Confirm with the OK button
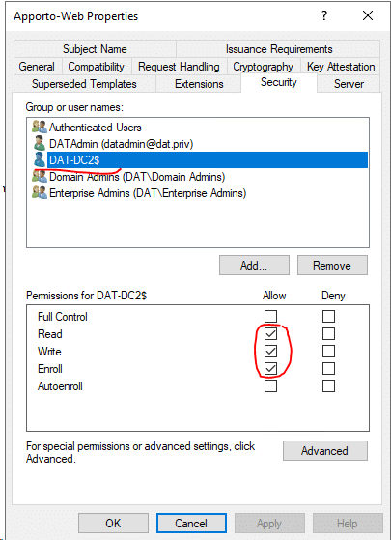Viewport: 391px width, 540px height. (x=113, y=524)
